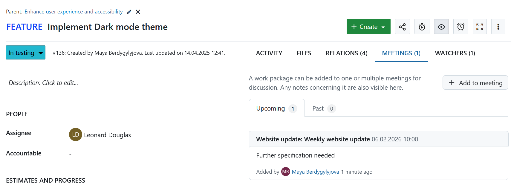Viewport: 511px width, 185px height.
Task: Edit the parent with the pencil icon
Action: tap(129, 12)
